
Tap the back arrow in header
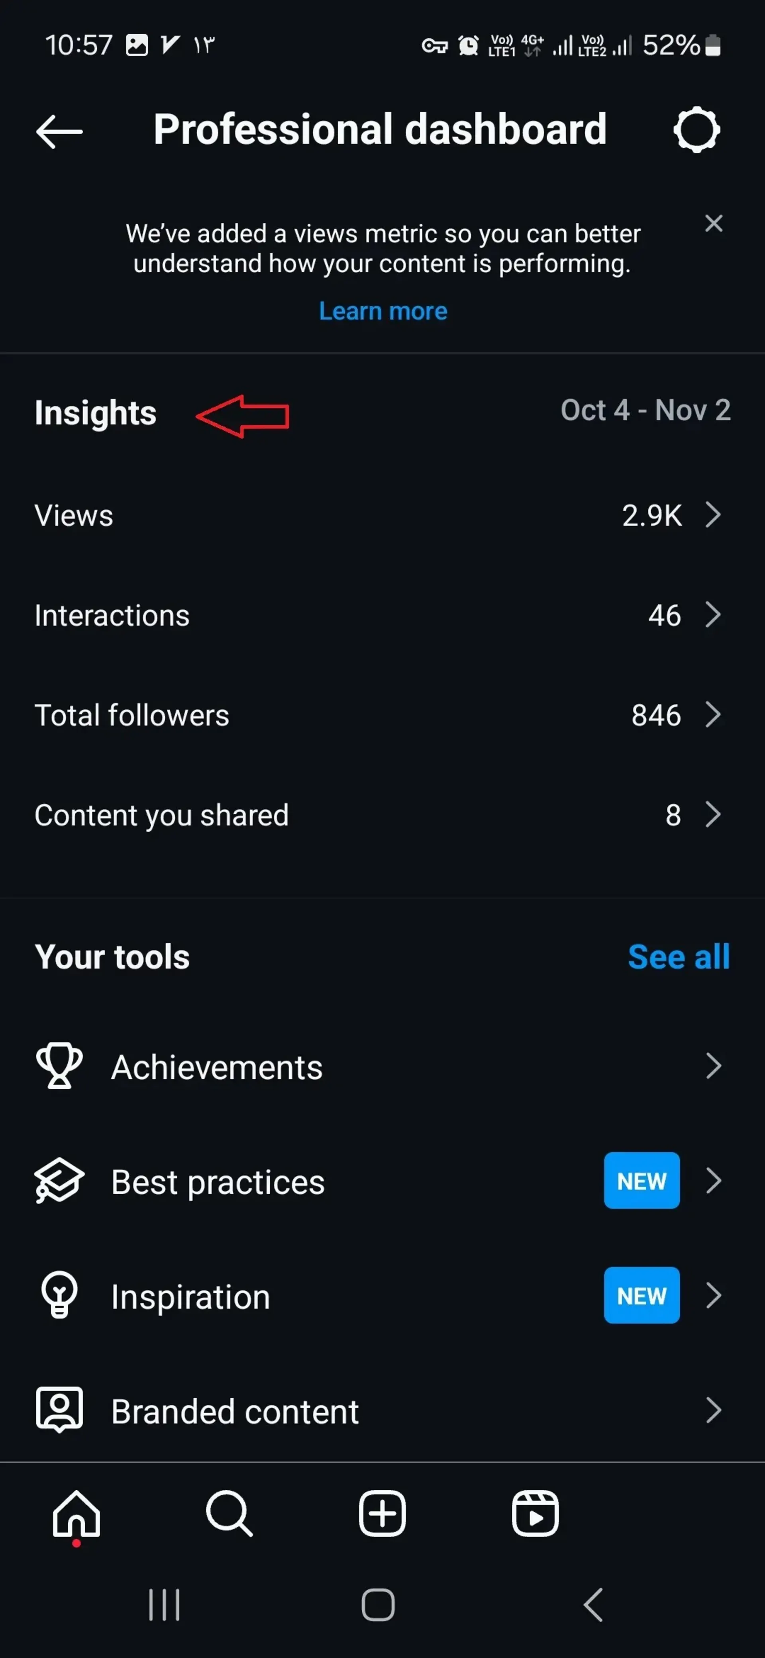[x=59, y=131]
